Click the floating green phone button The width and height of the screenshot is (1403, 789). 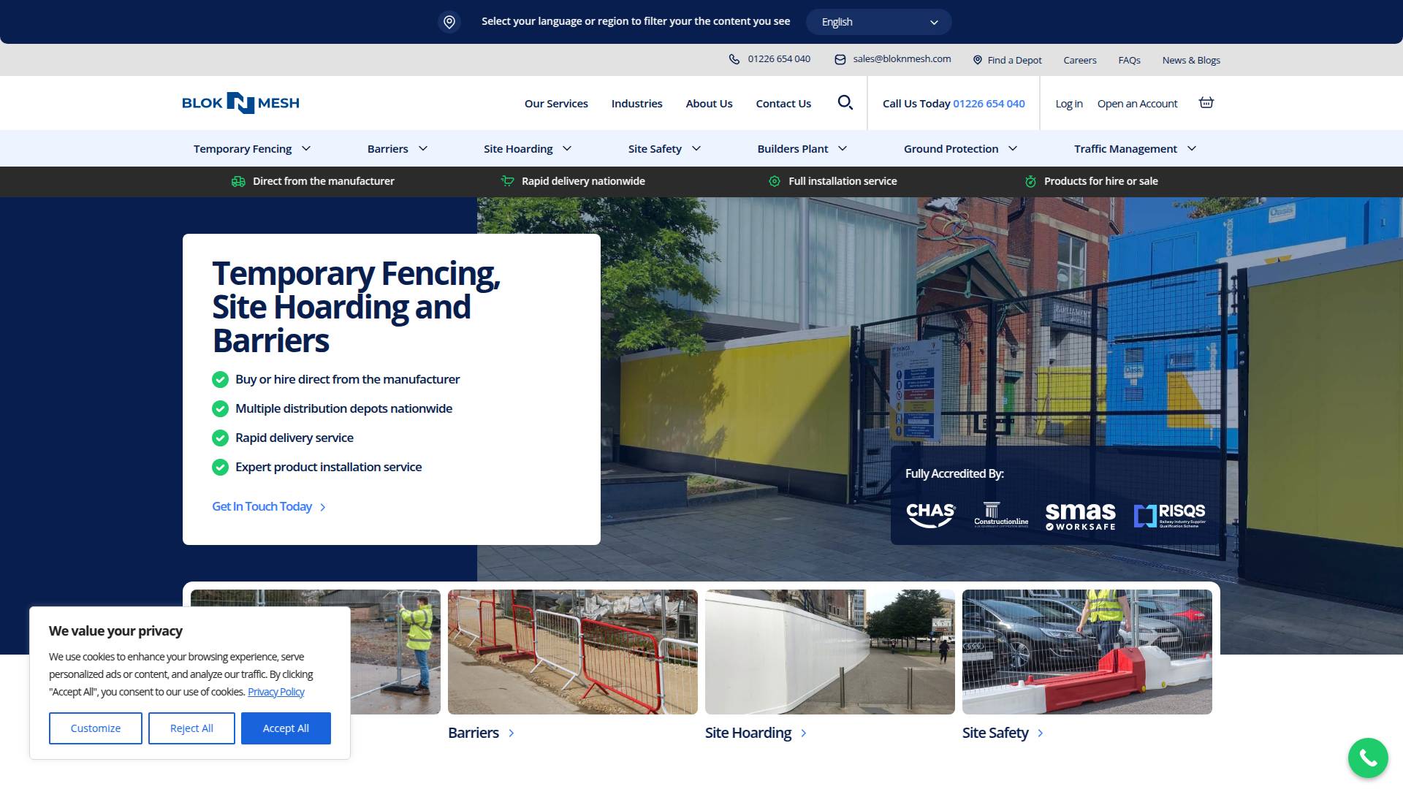1366,758
